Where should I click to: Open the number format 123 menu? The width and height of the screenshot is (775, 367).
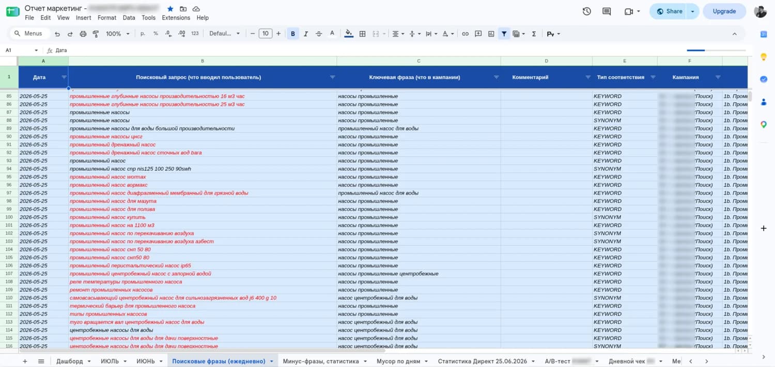195,34
